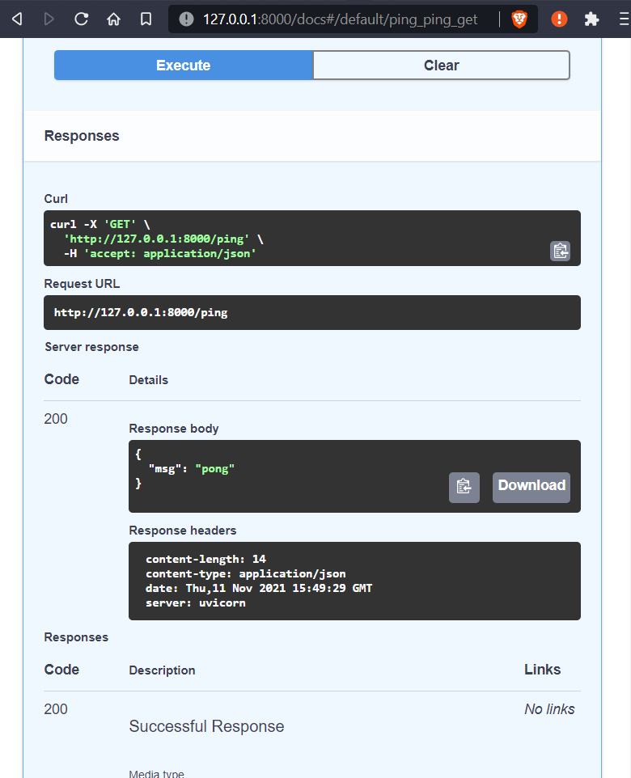Click the "msg" key in response body
The height and width of the screenshot is (778, 631).
pyautogui.click(x=165, y=469)
